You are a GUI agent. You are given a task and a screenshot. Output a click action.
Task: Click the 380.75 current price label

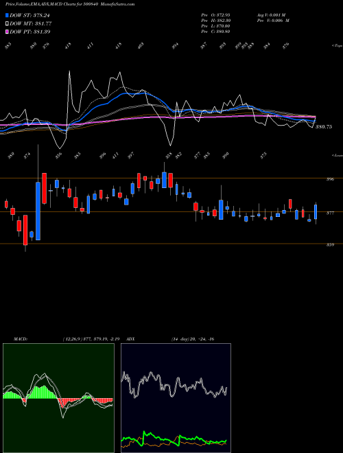[x=324, y=127]
